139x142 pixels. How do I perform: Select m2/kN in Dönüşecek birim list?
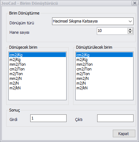click(x=37, y=88)
